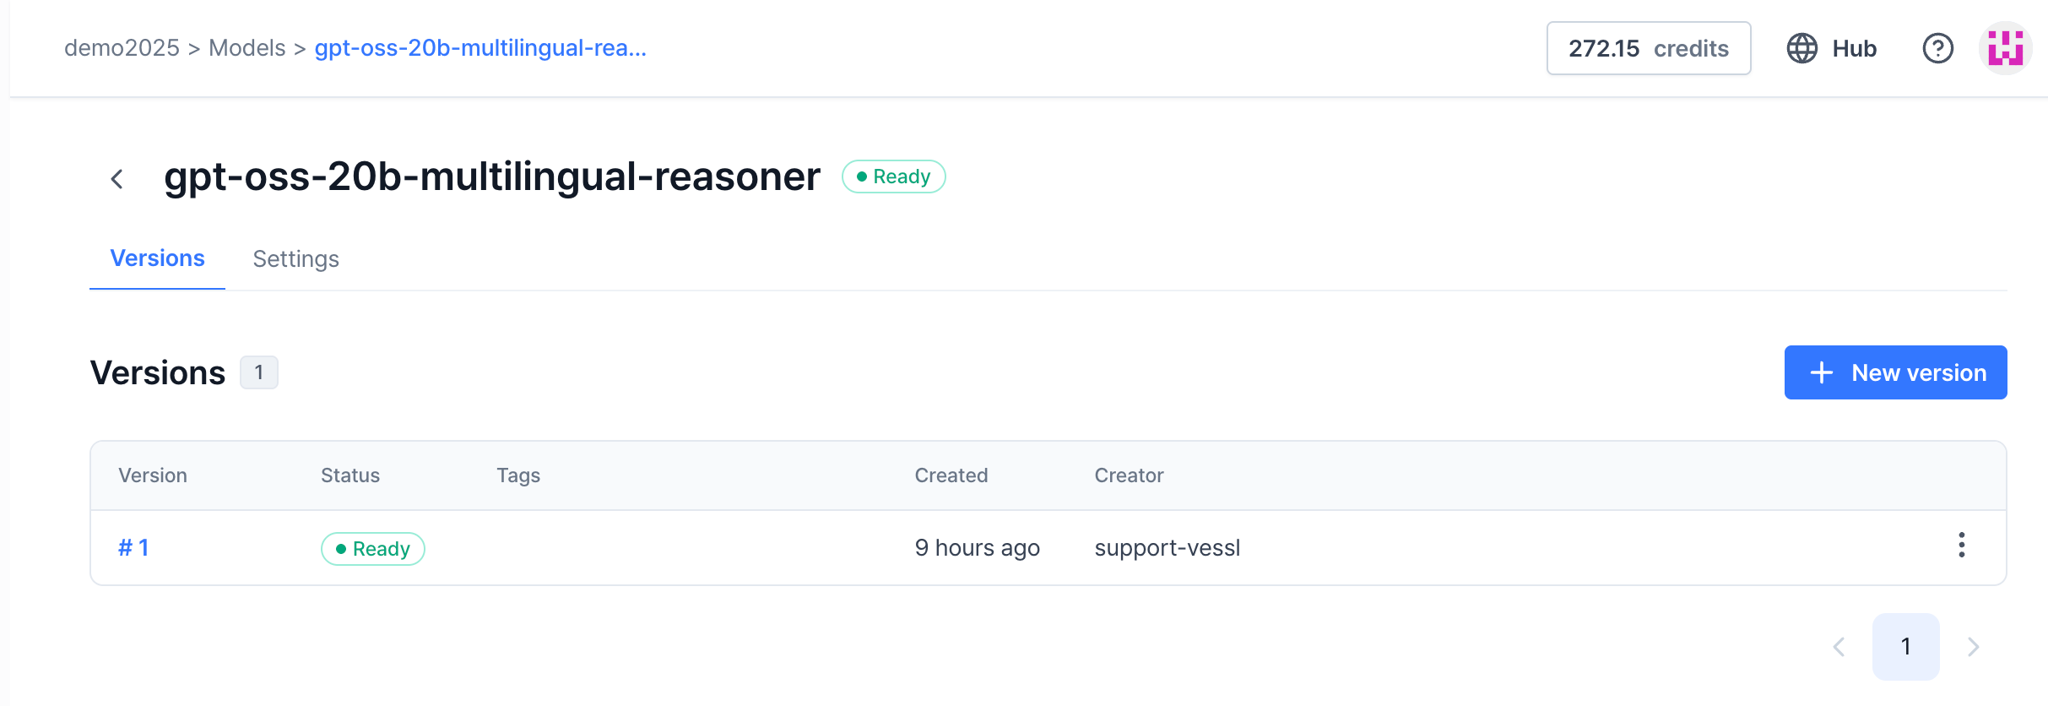Switch to the Settings tab
This screenshot has width=2048, height=706.
pyautogui.click(x=295, y=258)
